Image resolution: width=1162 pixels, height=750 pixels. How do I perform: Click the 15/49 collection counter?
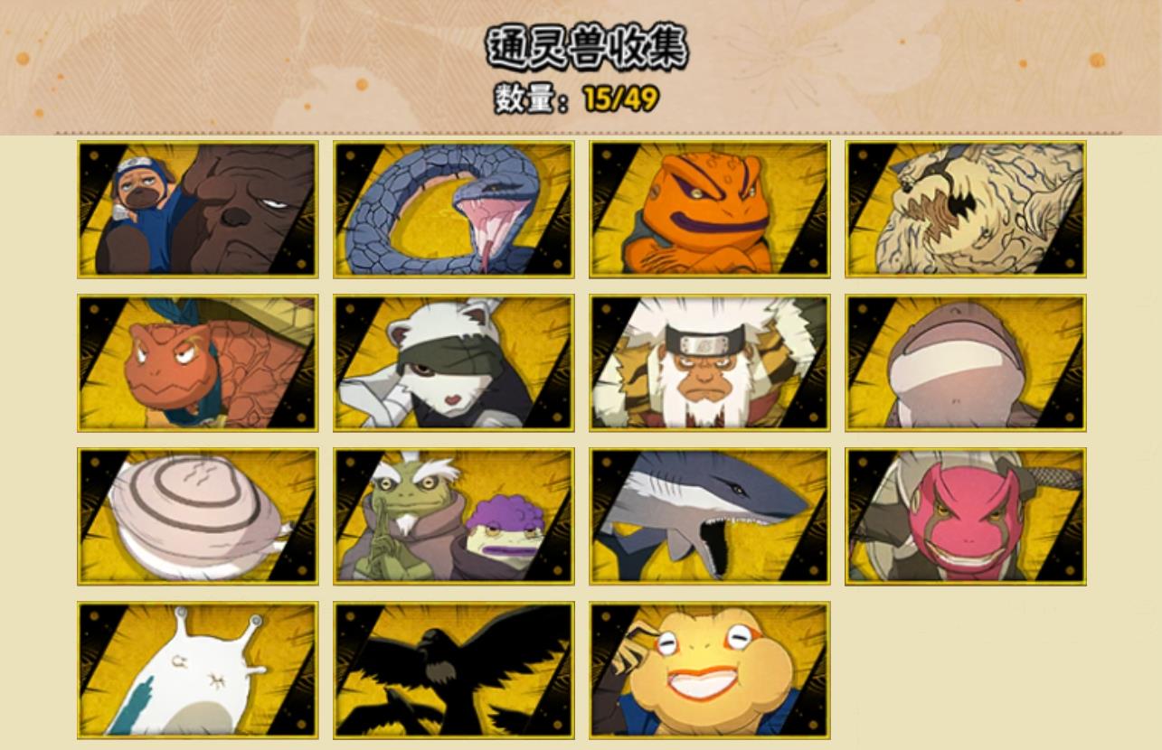point(620,98)
